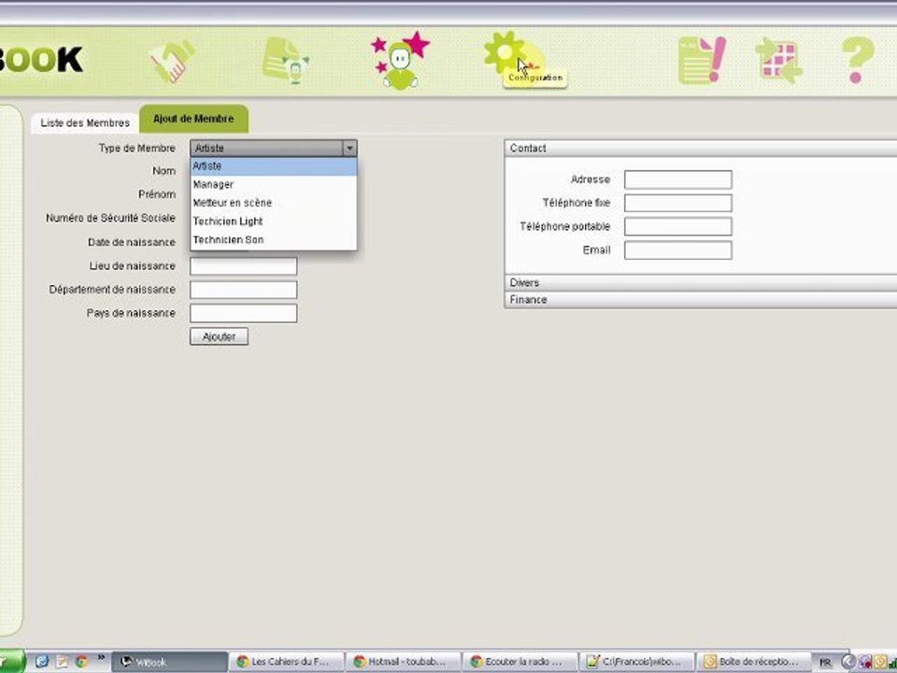Click the Pays de naissance field
This screenshot has height=673, width=897.
[x=244, y=313]
